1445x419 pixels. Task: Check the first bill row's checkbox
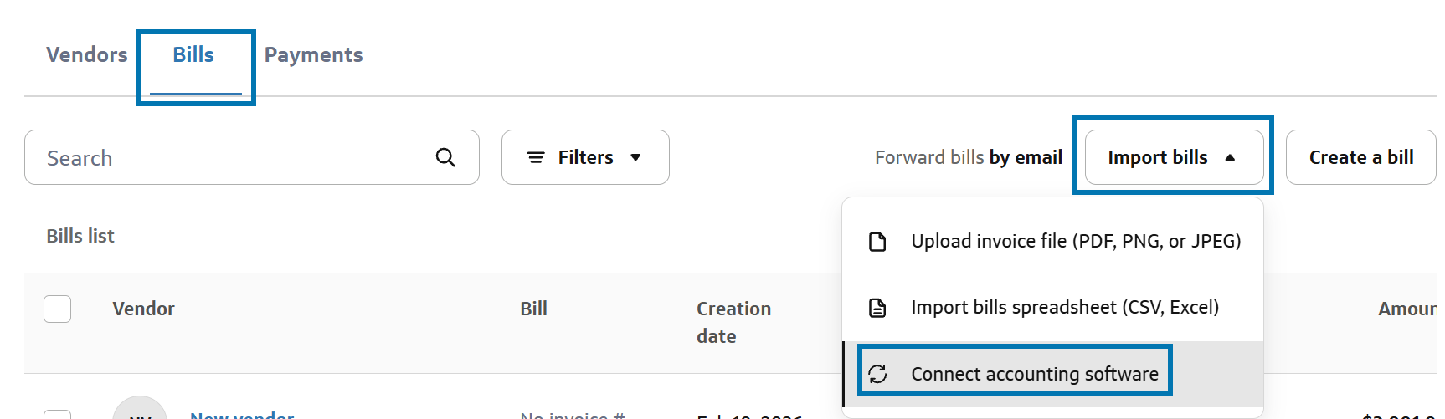click(57, 415)
